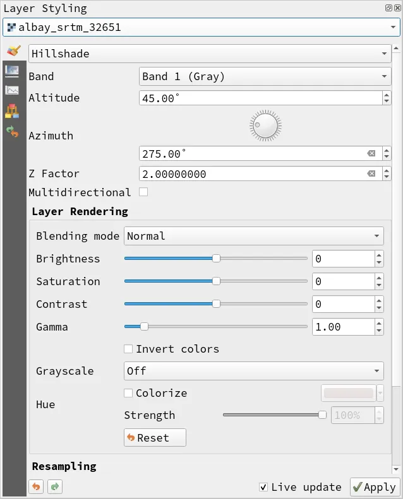Open the Symbology tab paintbrush icon
403x499 pixels.
(x=13, y=51)
